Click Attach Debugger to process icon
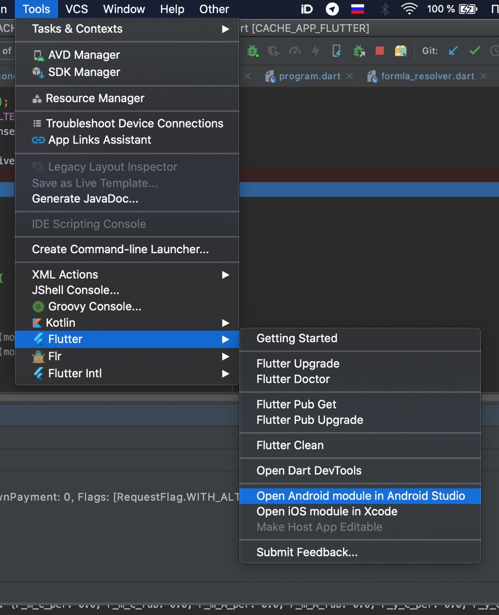 [x=358, y=51]
